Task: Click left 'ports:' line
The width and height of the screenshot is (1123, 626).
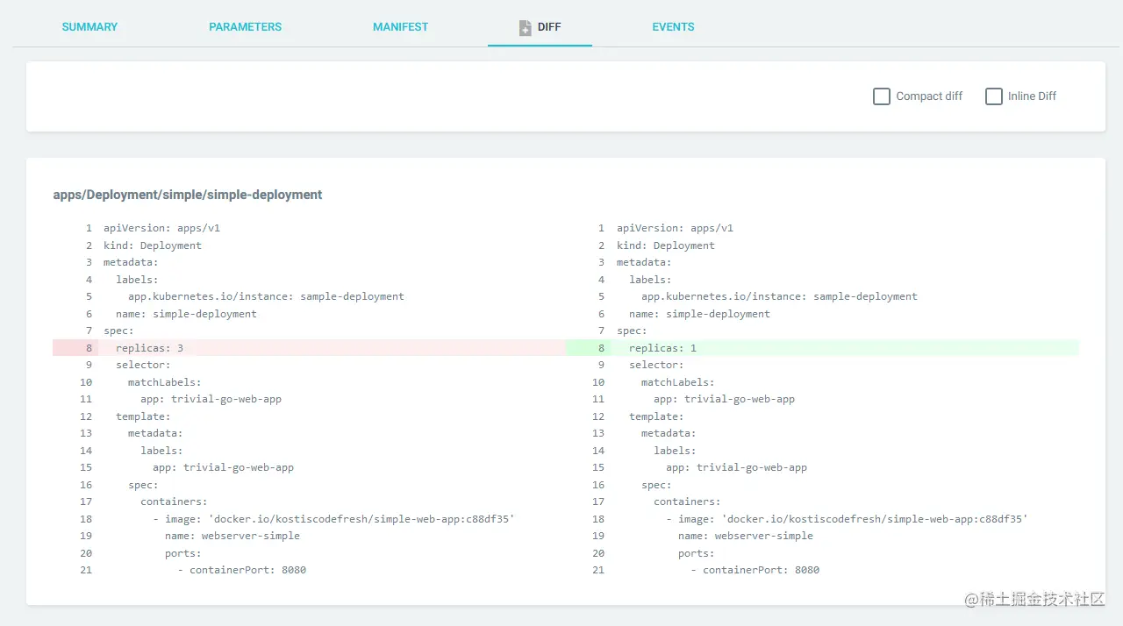Action: (183, 553)
